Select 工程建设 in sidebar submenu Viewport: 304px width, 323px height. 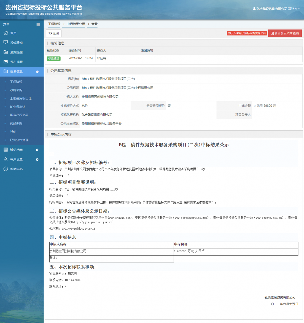16,82
